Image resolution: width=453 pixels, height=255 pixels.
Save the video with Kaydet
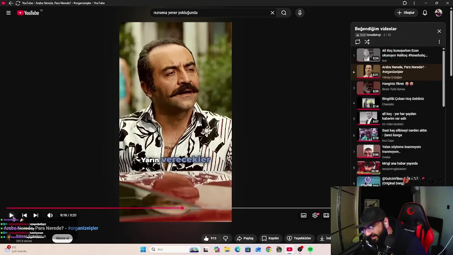click(x=270, y=238)
